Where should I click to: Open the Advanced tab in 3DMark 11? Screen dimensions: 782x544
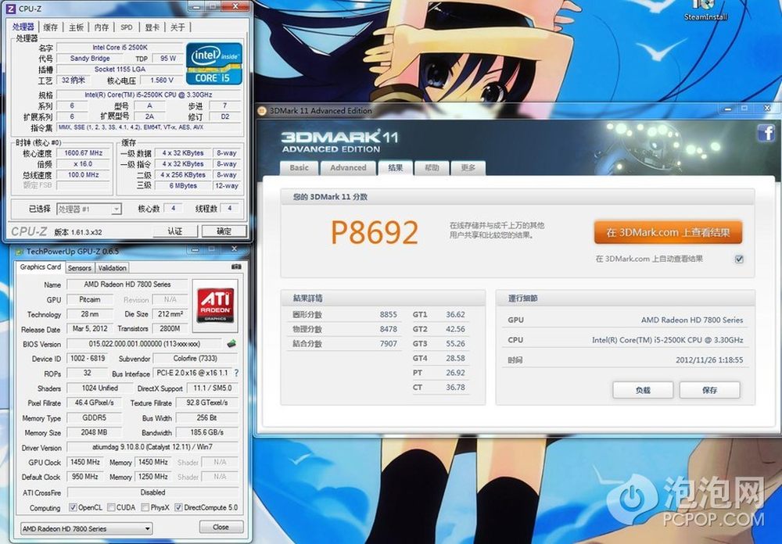pyautogui.click(x=348, y=168)
